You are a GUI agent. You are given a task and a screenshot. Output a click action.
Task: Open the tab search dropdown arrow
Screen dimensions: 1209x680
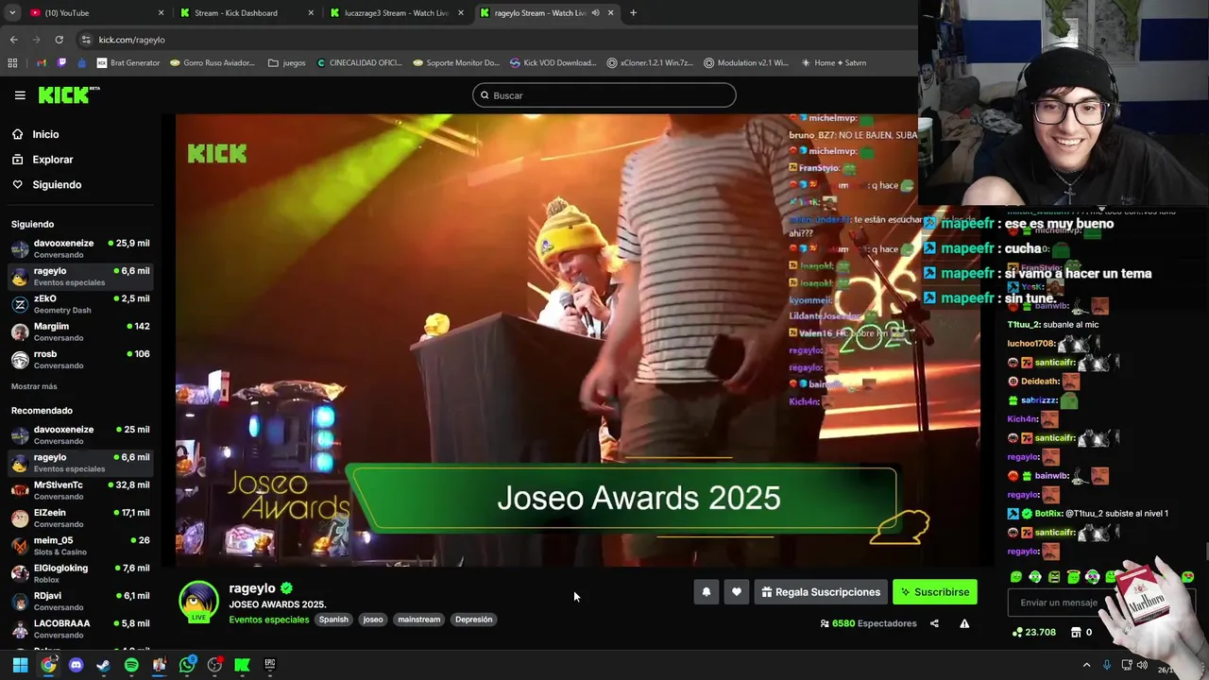point(12,13)
